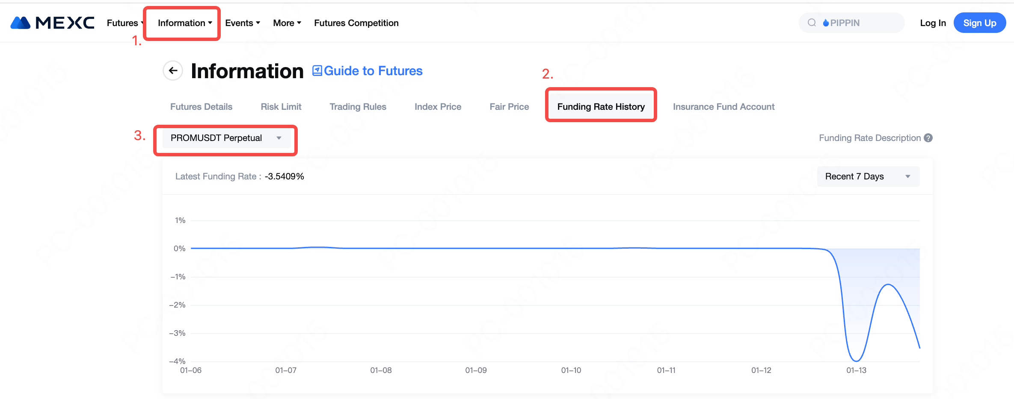Expand the Information menu
The width and height of the screenshot is (1014, 399).
click(x=184, y=23)
